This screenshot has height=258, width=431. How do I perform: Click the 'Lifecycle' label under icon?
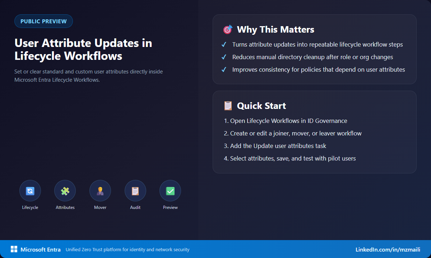pyautogui.click(x=30, y=207)
